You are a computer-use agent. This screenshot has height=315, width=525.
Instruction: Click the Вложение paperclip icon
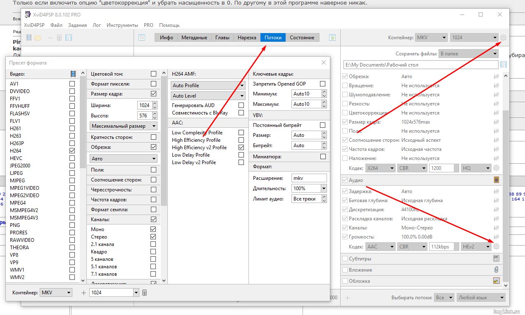(496, 270)
